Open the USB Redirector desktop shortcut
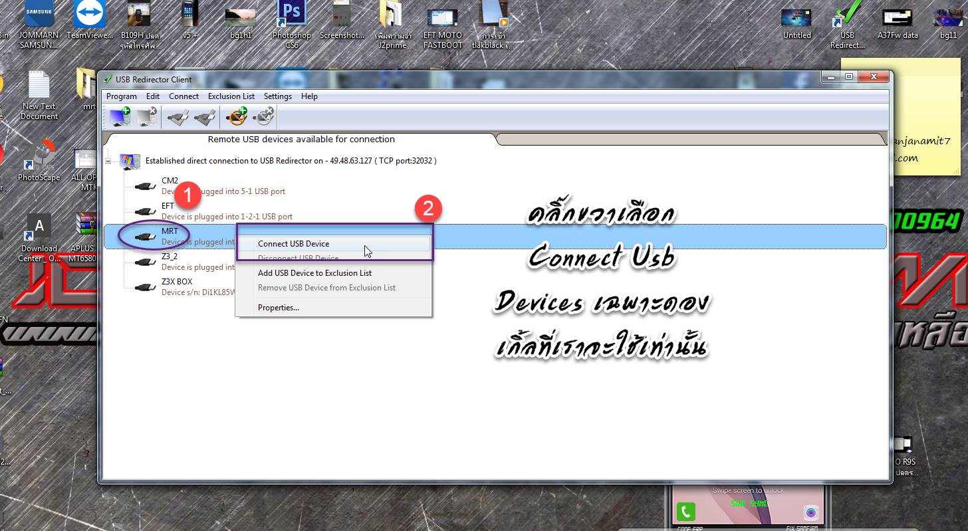The width and height of the screenshot is (968, 531). pyautogui.click(x=847, y=25)
